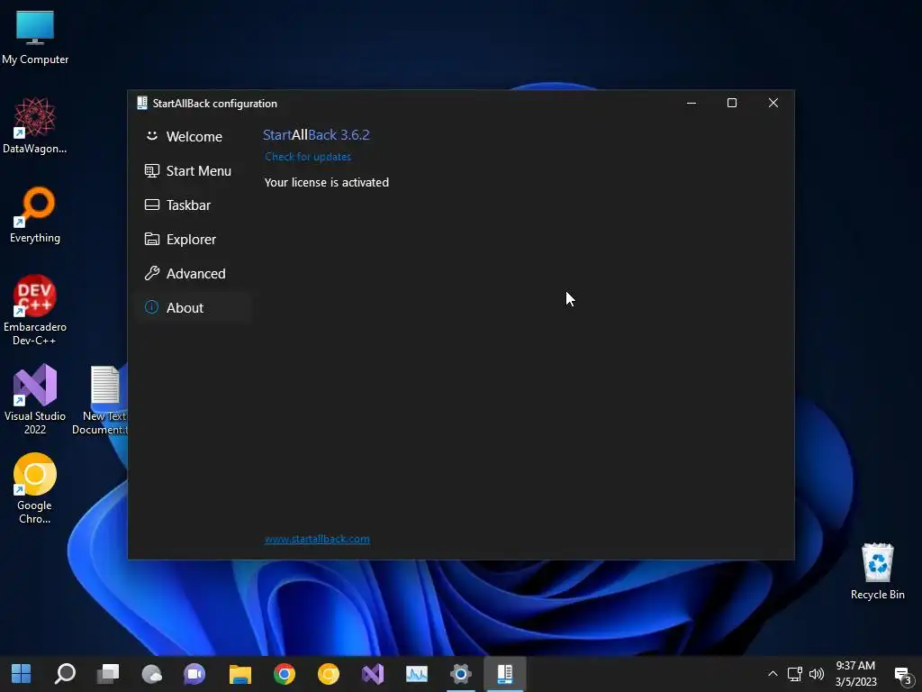Open File Explorer from the taskbar
922x692 pixels.
240,674
